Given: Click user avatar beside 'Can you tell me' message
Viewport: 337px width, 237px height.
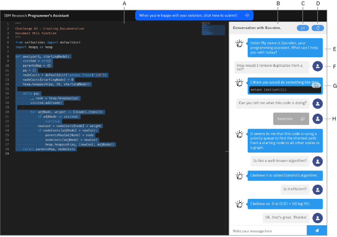Looking at the screenshot, I should (318, 104).
